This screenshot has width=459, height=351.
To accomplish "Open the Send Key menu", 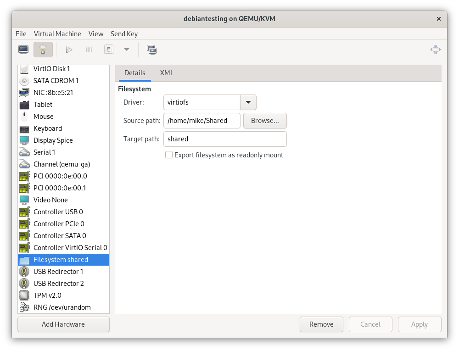I will coord(124,34).
